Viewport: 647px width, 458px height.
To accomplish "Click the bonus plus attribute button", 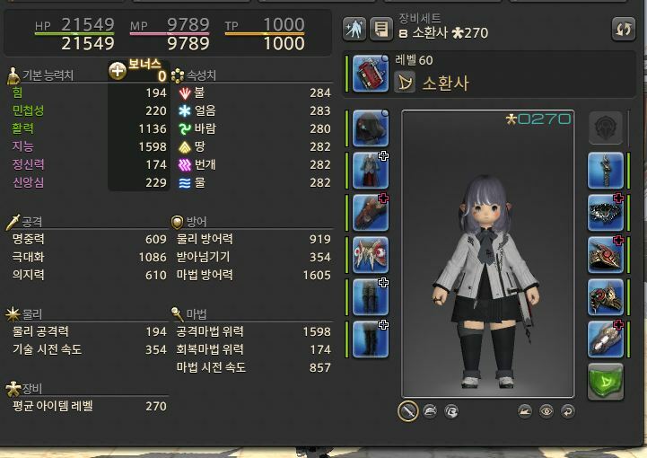I will [118, 71].
